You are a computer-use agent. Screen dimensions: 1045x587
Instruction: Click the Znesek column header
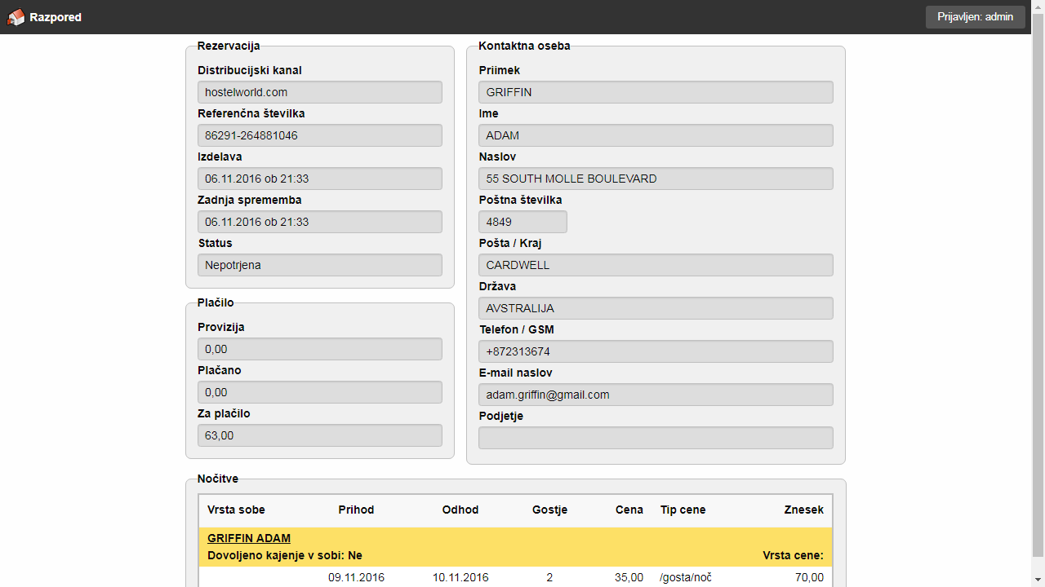[803, 510]
